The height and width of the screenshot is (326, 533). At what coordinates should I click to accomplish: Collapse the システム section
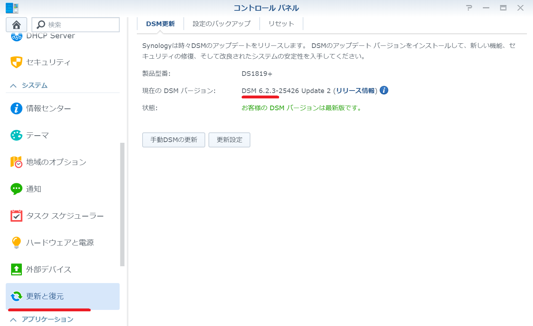(x=13, y=86)
